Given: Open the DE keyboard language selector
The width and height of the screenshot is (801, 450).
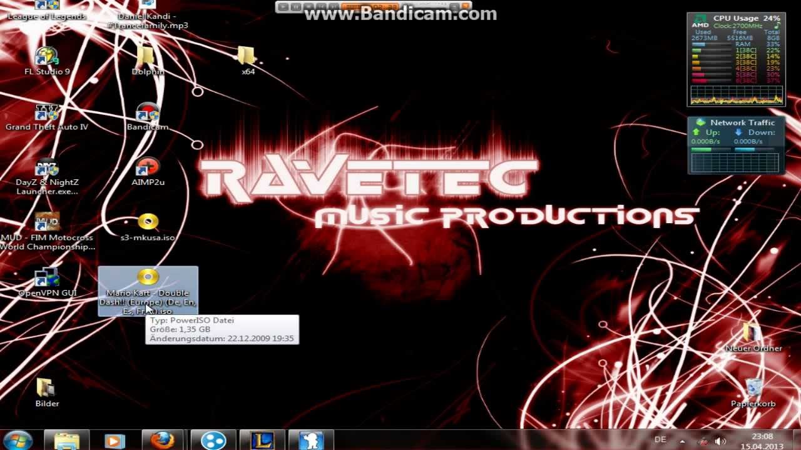Looking at the screenshot, I should pos(660,439).
